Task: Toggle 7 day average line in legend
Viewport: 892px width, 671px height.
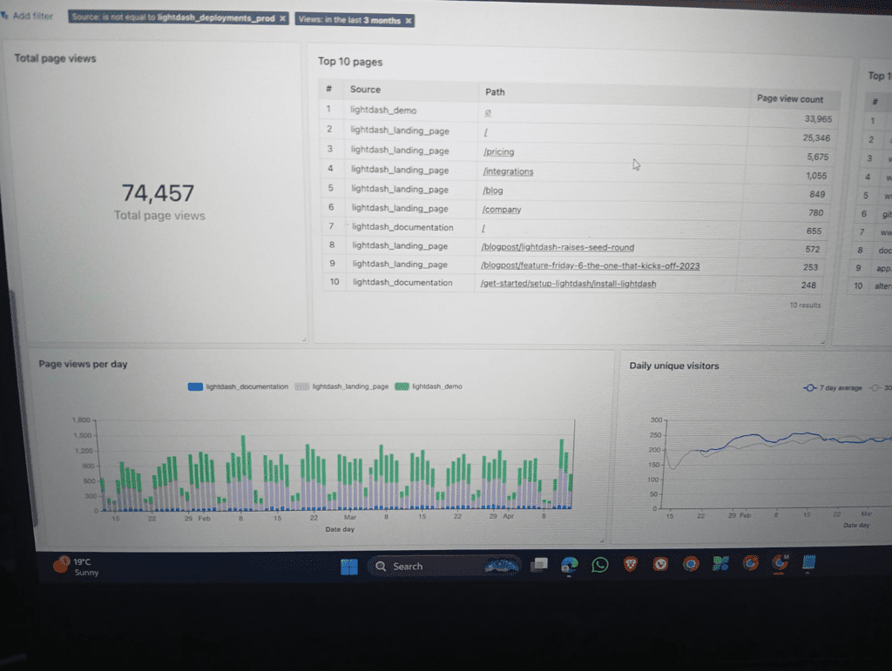Action: pyautogui.click(x=832, y=388)
